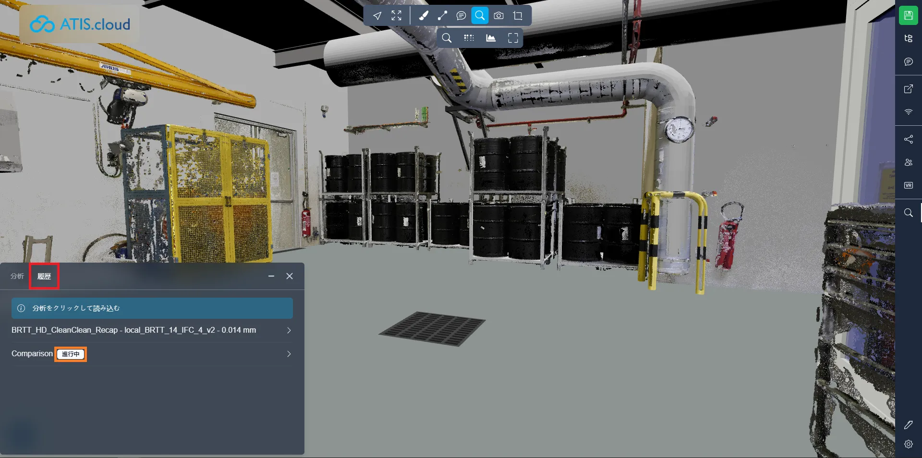This screenshot has height=458, width=922.
Task: Expand the Comparison entry chevron
Action: (x=289, y=354)
